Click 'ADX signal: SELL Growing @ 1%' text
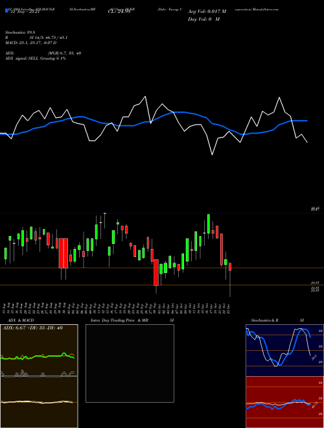 click(x=36, y=58)
